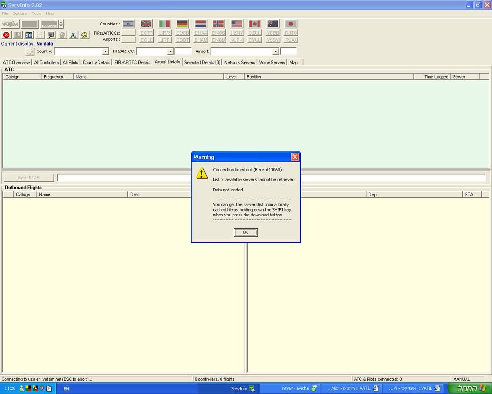Switch to the Network Servers tab

(x=240, y=62)
